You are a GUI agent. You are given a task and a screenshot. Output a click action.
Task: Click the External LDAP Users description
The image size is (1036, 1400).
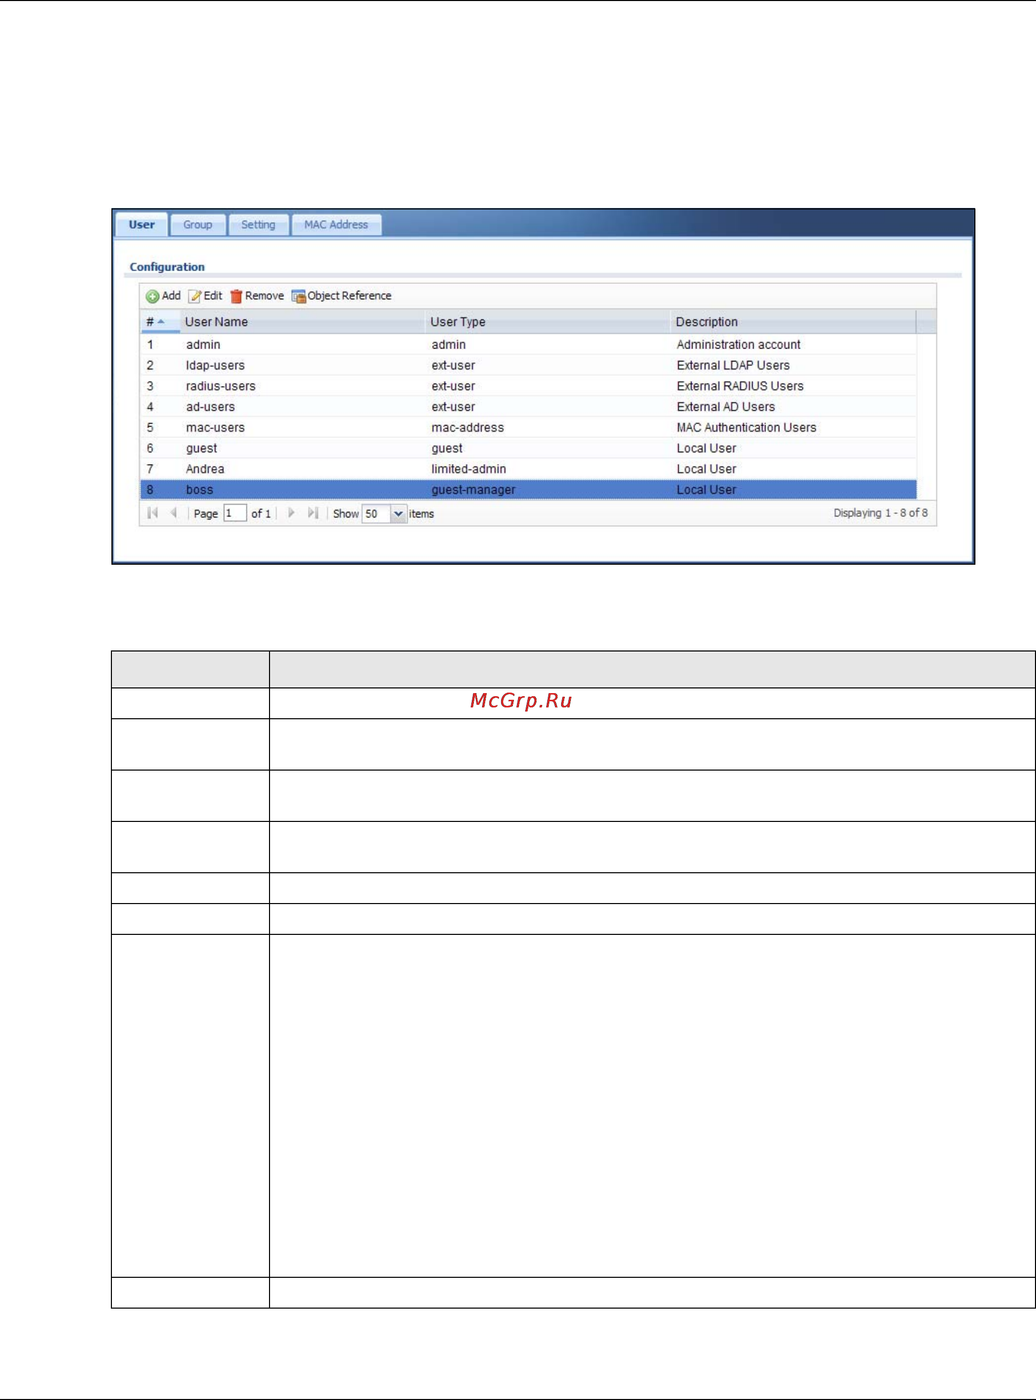click(733, 365)
